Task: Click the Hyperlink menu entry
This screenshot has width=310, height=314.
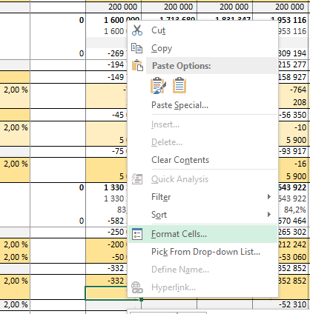Action: click(202, 287)
